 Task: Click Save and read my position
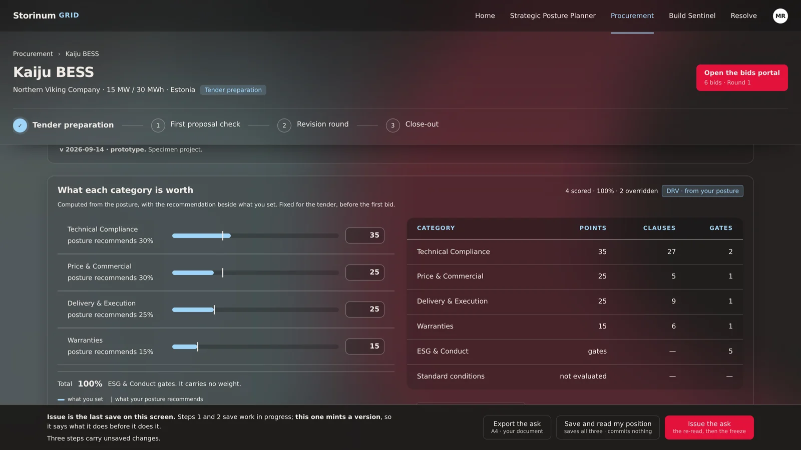click(x=608, y=427)
